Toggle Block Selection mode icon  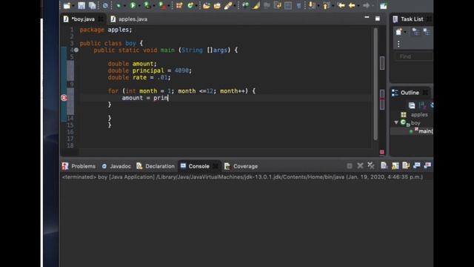288,5
